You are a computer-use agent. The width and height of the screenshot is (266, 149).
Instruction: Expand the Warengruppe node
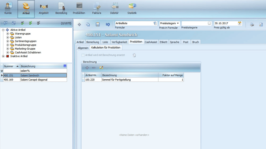pos(8,33)
